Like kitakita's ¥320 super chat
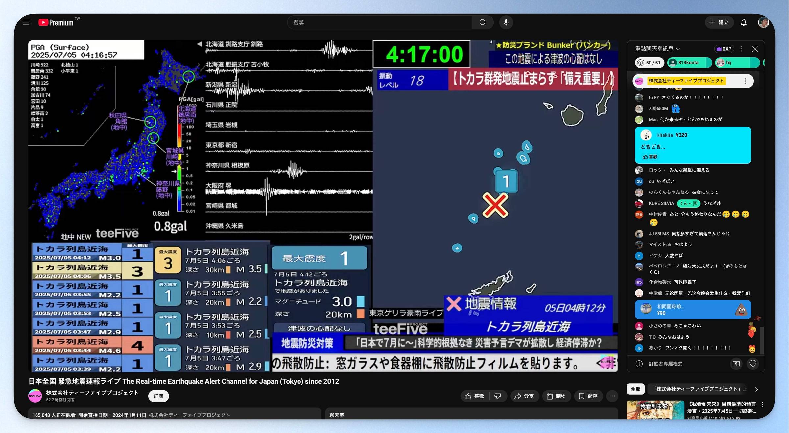Image resolution: width=789 pixels, height=433 pixels. (650, 157)
